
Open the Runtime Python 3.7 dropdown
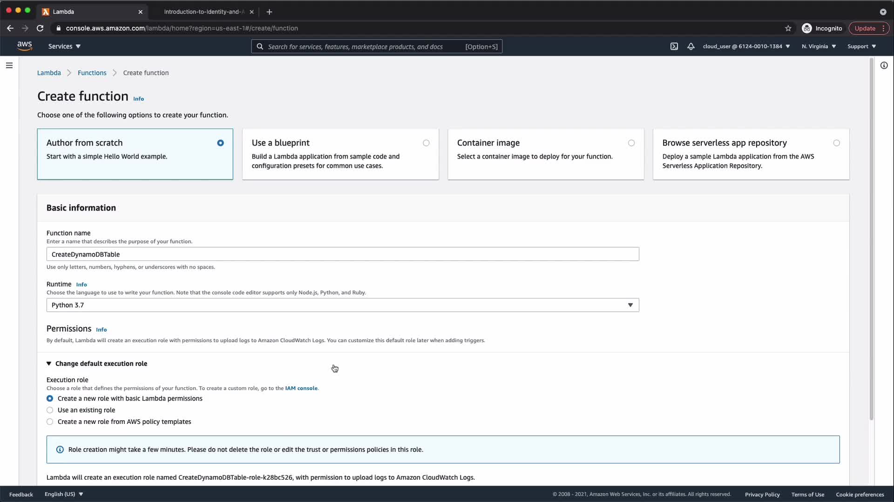(x=342, y=305)
